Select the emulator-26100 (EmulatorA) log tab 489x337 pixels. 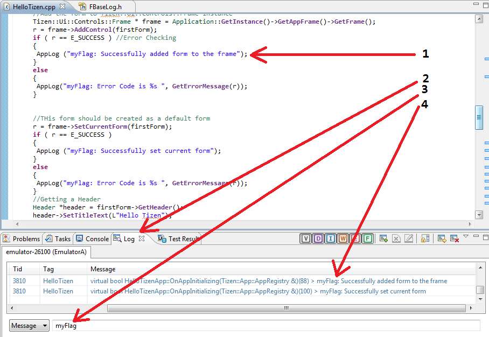point(46,252)
